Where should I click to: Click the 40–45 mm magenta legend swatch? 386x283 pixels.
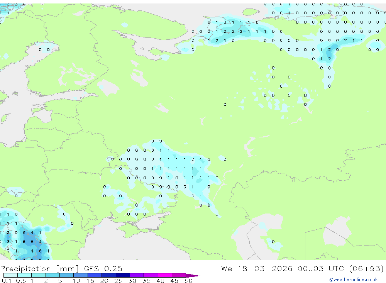tap(165, 275)
